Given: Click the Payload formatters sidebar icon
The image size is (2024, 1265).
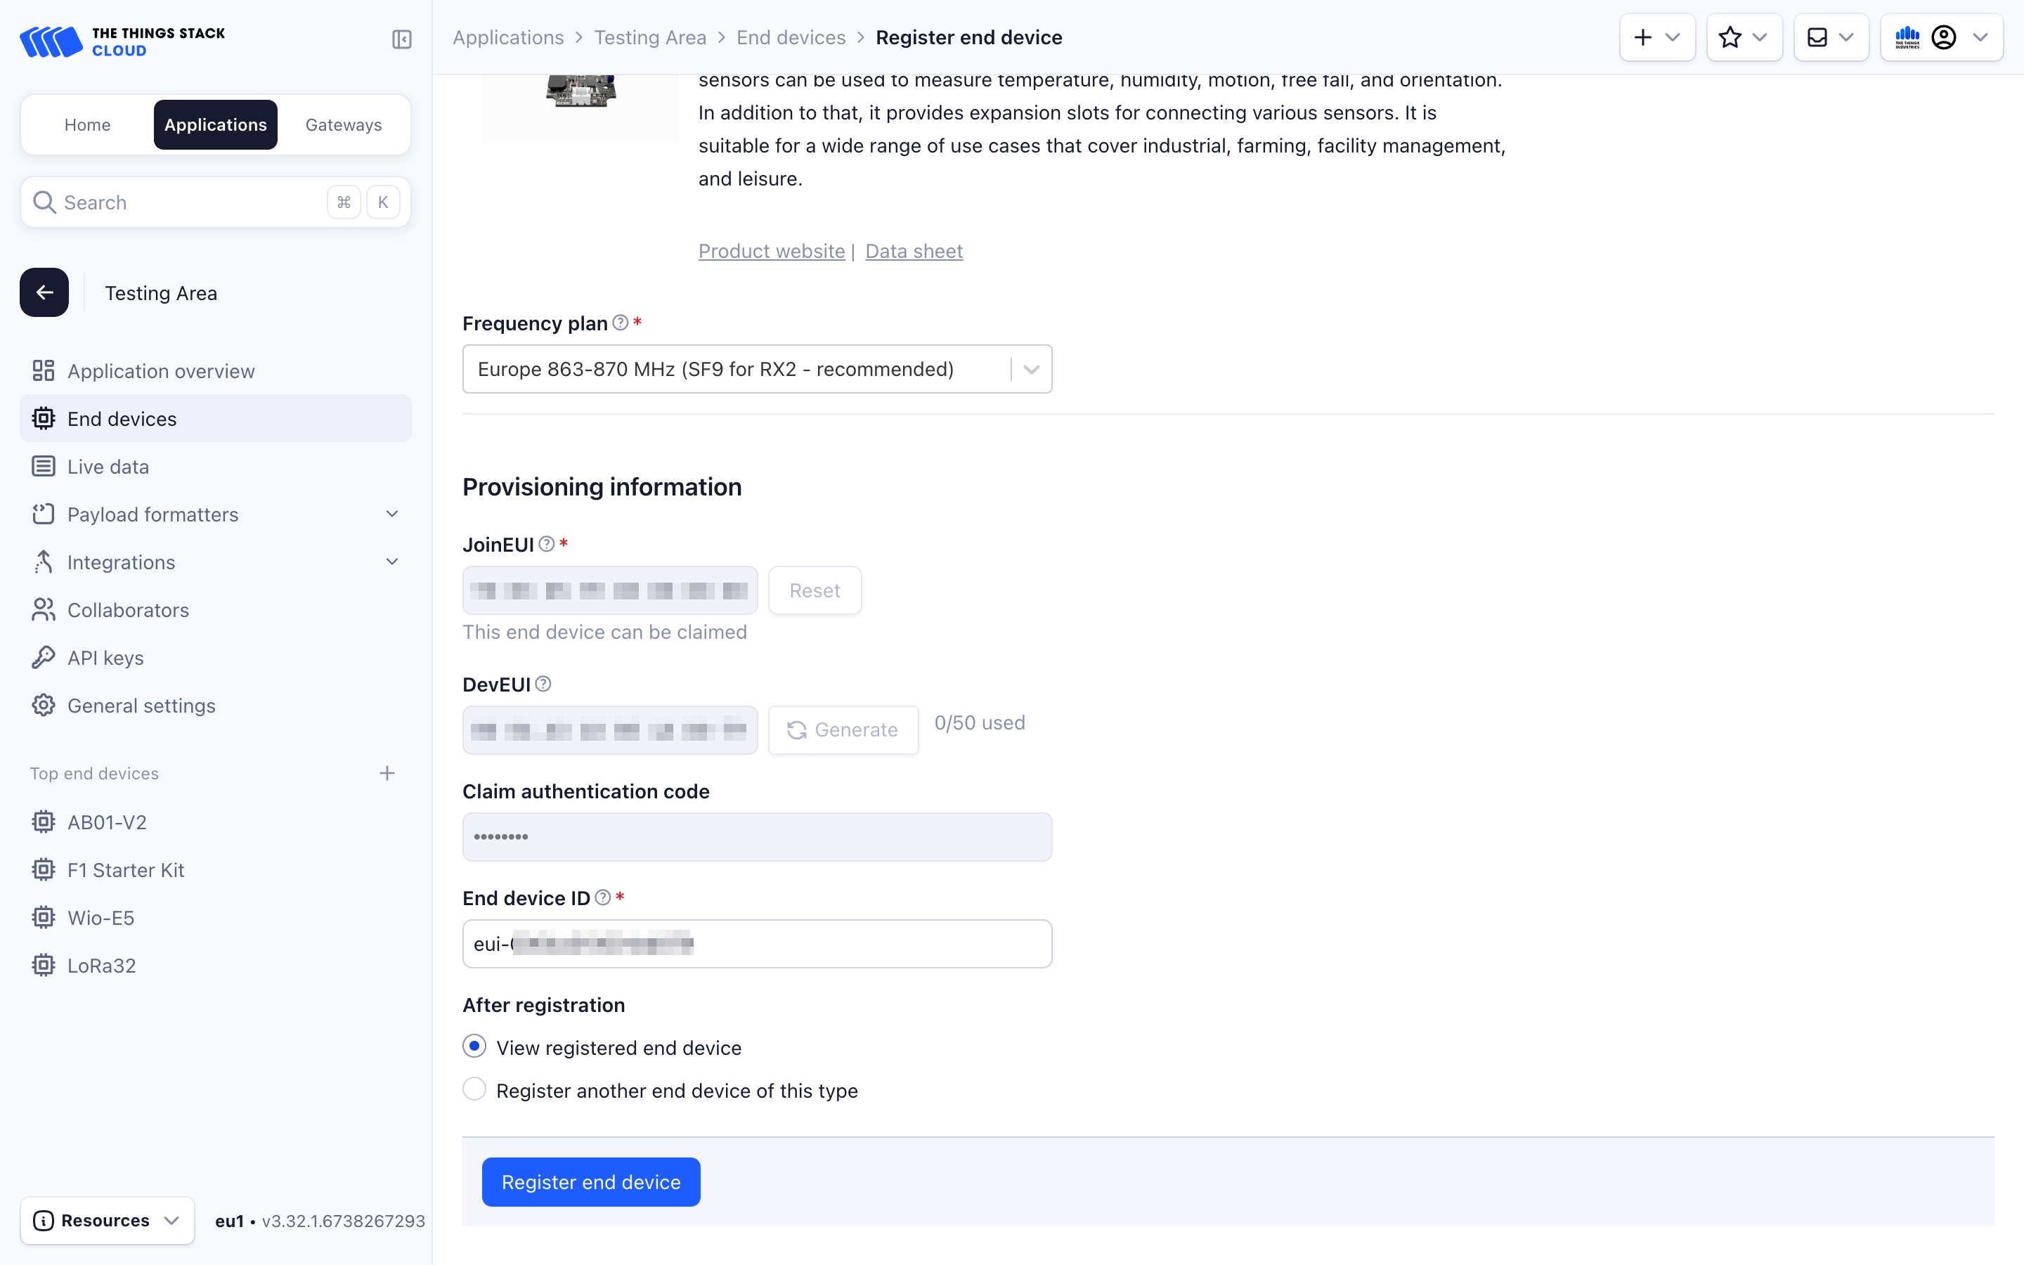Looking at the screenshot, I should 42,513.
